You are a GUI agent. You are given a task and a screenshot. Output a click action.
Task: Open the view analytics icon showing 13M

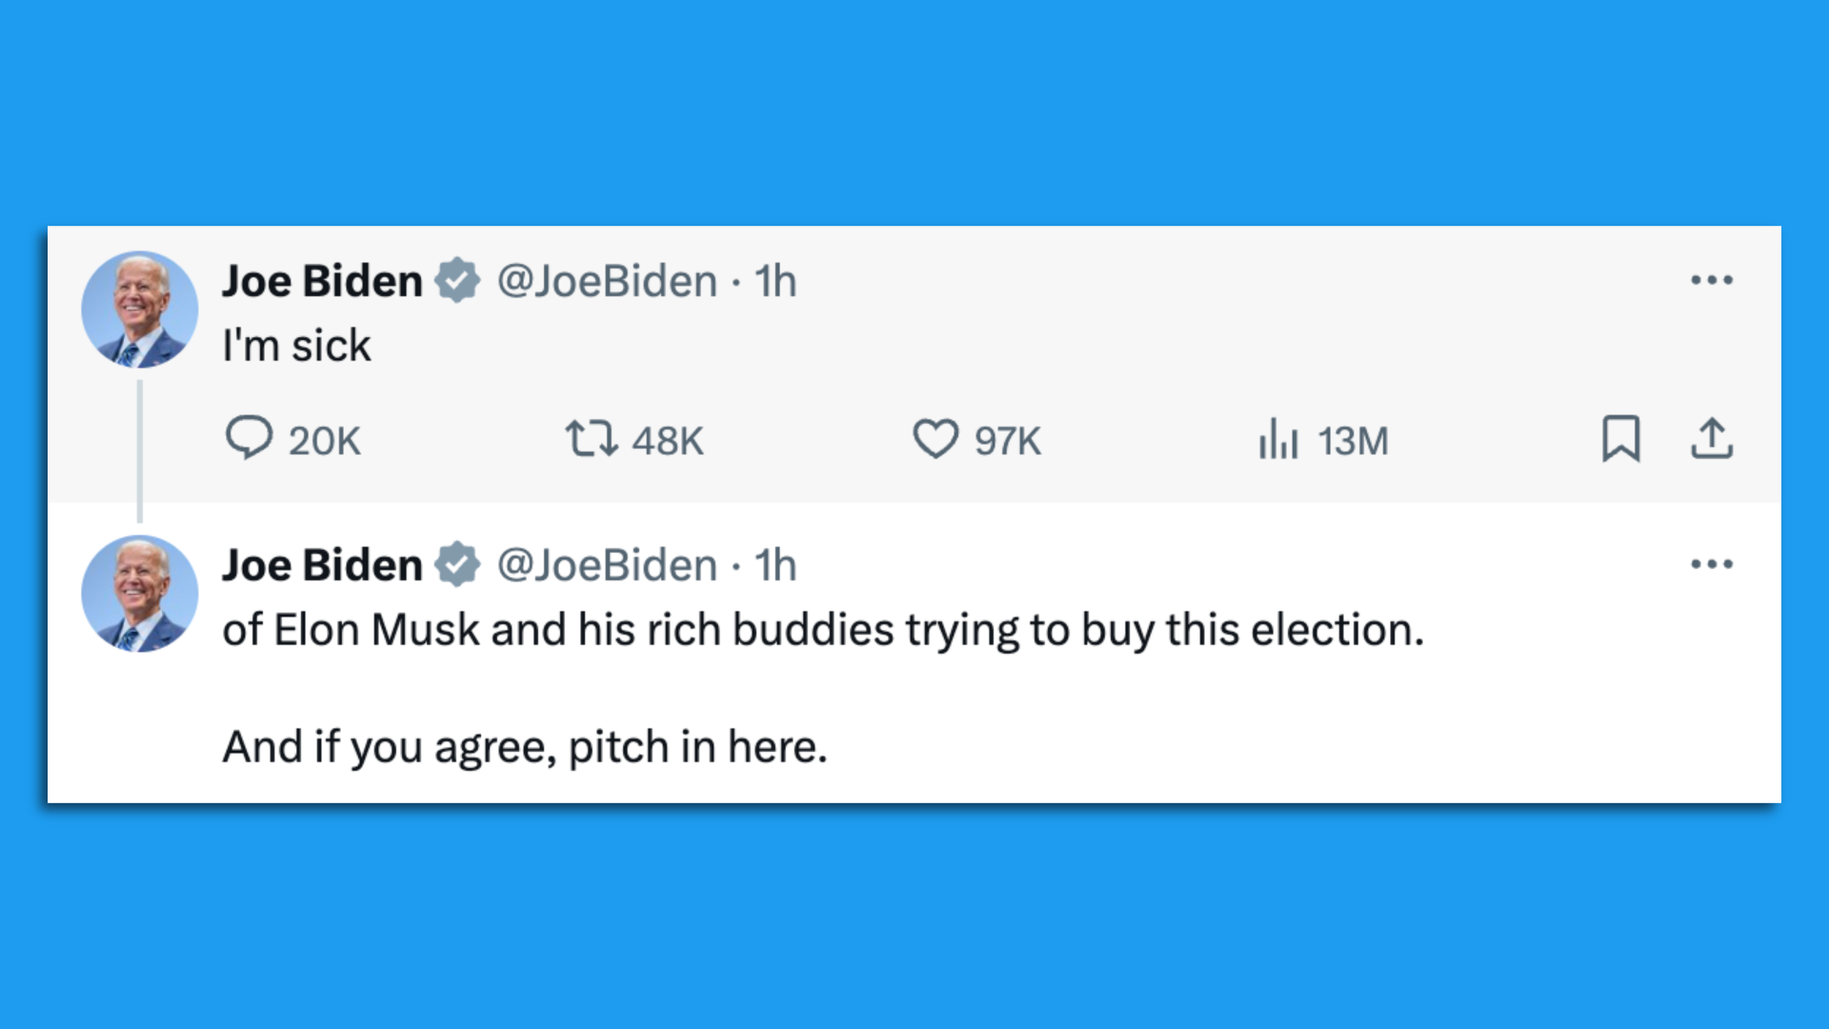coord(1277,439)
